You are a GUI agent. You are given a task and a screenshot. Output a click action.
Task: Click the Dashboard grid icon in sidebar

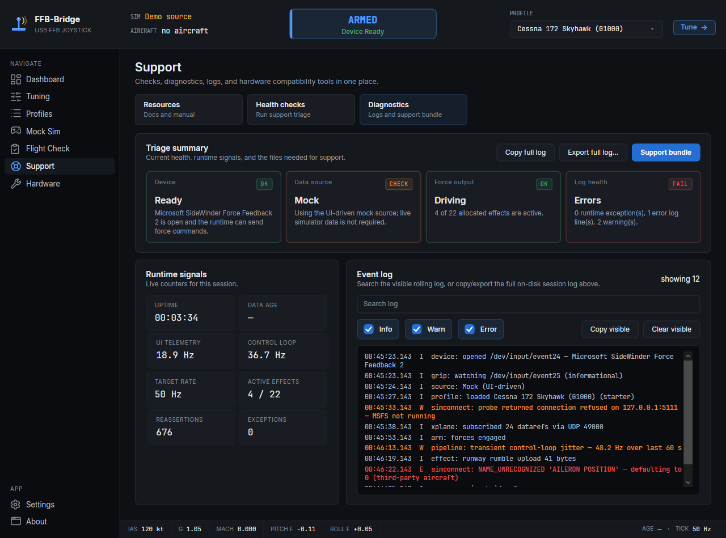tap(16, 79)
